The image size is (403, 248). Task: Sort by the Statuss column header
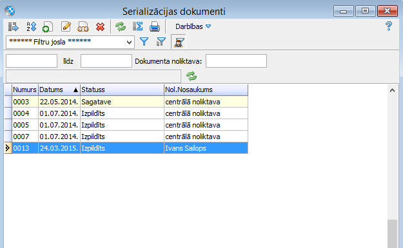(122, 90)
